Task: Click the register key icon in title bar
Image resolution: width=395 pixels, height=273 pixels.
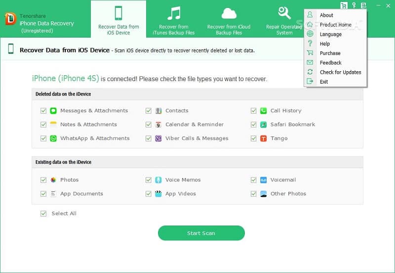Action: (354, 5)
